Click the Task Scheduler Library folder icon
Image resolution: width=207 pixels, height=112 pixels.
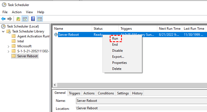pyautogui.click(x=9, y=31)
